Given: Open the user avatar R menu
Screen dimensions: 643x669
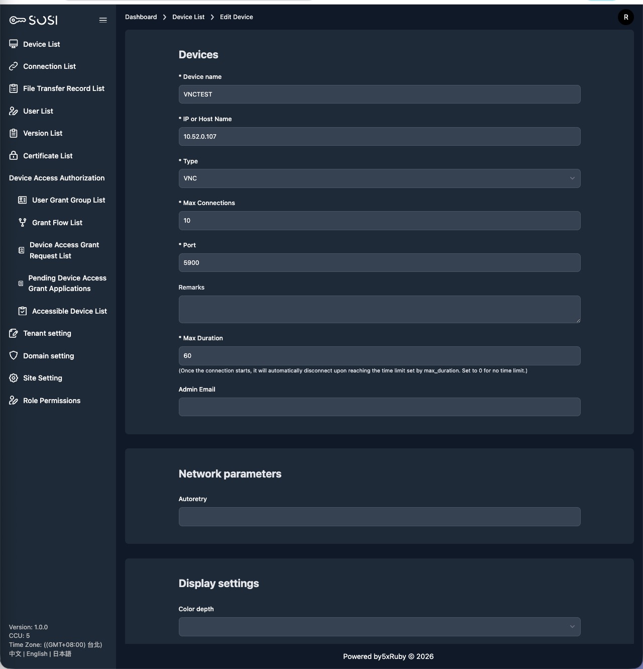Looking at the screenshot, I should click(626, 17).
